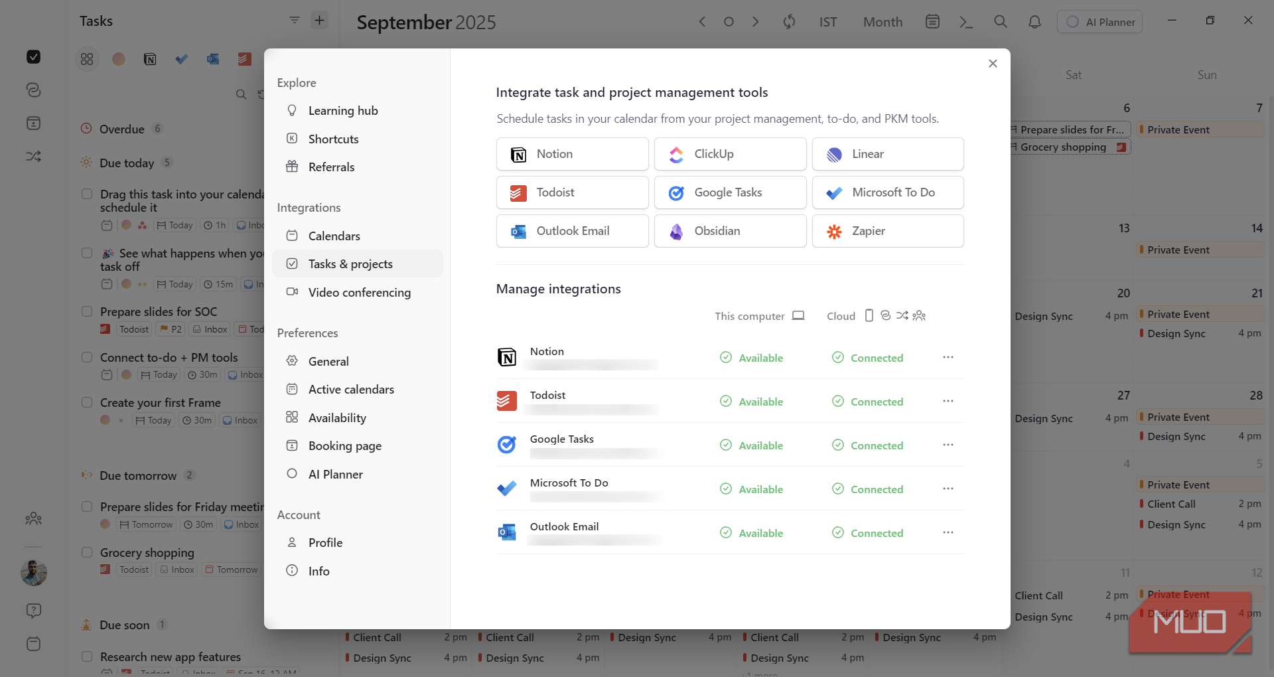
Task: Open more options for Microsoft To Do integration
Action: tap(948, 489)
